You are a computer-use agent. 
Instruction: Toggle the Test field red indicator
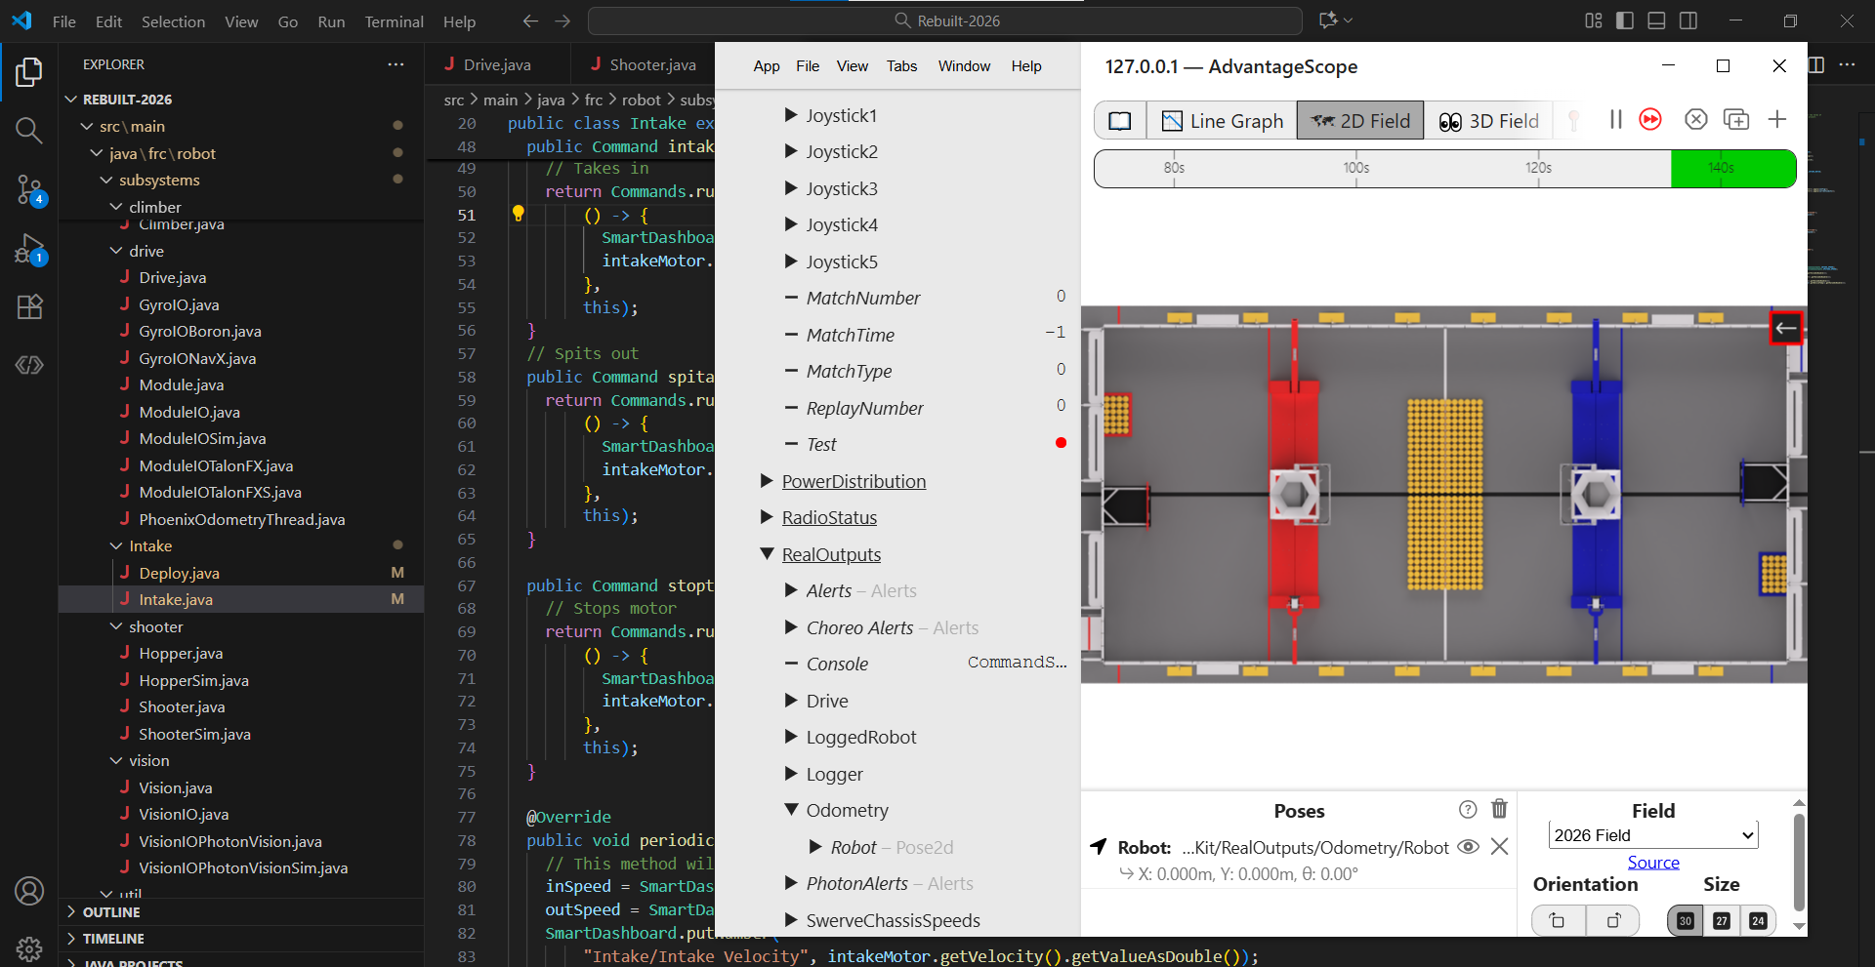(x=1061, y=443)
